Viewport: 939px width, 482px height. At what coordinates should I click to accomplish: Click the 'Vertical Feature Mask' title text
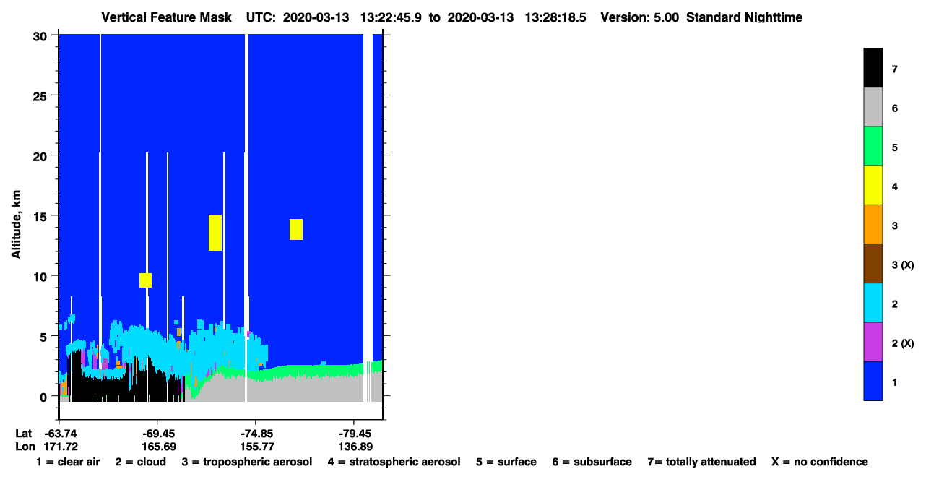(x=167, y=17)
